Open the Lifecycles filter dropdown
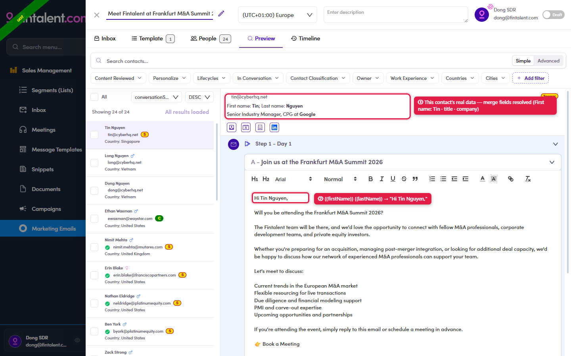This screenshot has width=571, height=356. [x=212, y=78]
